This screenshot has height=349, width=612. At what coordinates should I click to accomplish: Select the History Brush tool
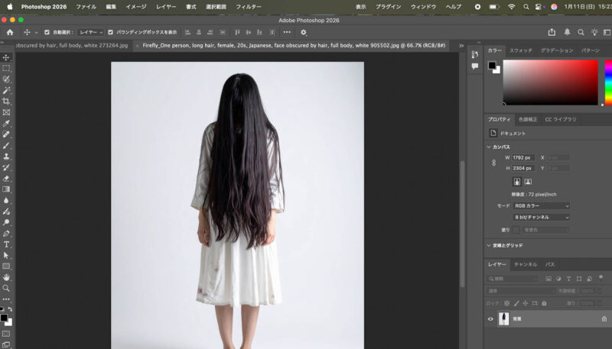[x=6, y=167]
